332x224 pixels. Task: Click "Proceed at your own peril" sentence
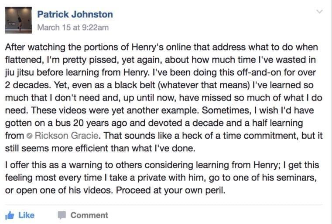[171, 191]
